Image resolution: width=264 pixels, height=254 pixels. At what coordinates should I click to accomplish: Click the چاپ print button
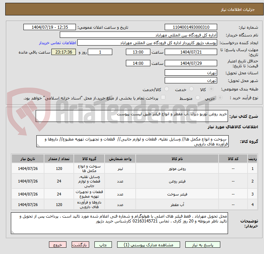point(103,245)
